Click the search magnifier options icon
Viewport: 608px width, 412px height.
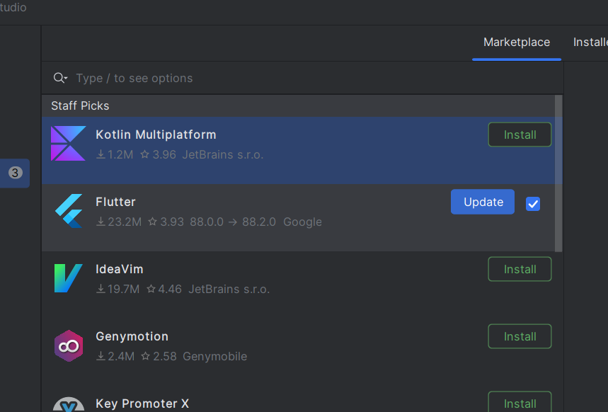point(60,78)
